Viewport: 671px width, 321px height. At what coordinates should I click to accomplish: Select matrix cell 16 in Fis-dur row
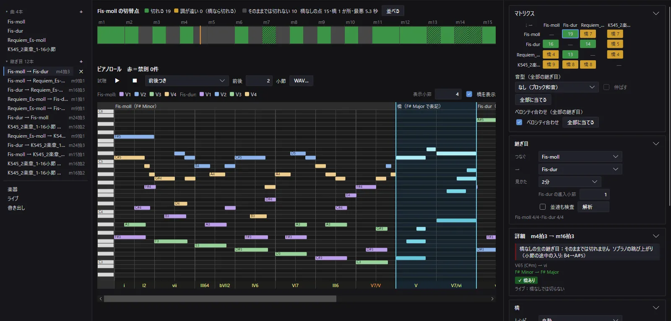point(551,44)
